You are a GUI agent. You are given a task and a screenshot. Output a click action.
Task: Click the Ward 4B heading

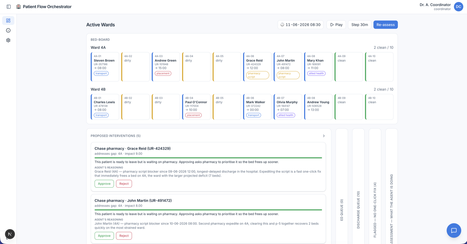point(98,89)
